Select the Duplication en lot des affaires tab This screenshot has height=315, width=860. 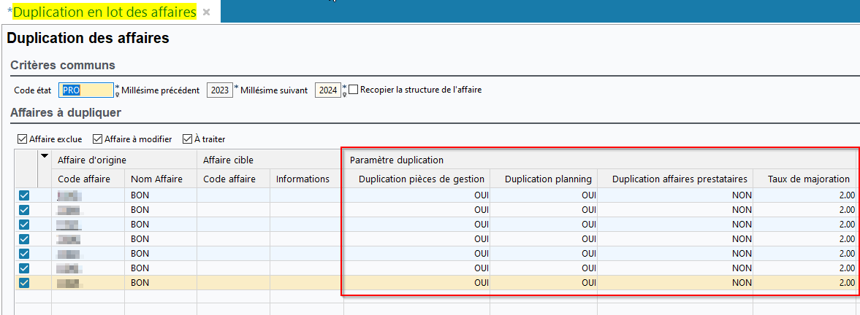tap(104, 12)
